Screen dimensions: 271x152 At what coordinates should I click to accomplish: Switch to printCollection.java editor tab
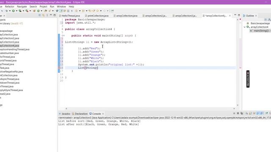click(97, 16)
